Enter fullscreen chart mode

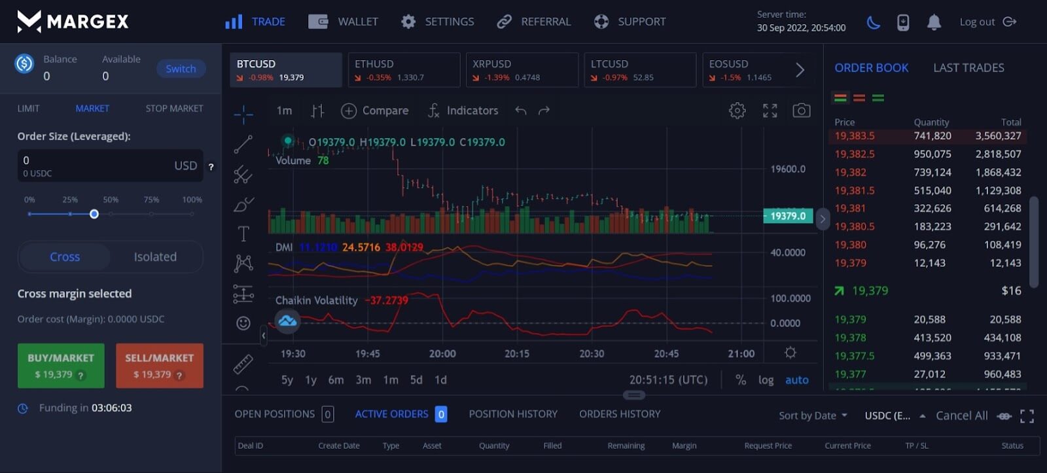[770, 111]
